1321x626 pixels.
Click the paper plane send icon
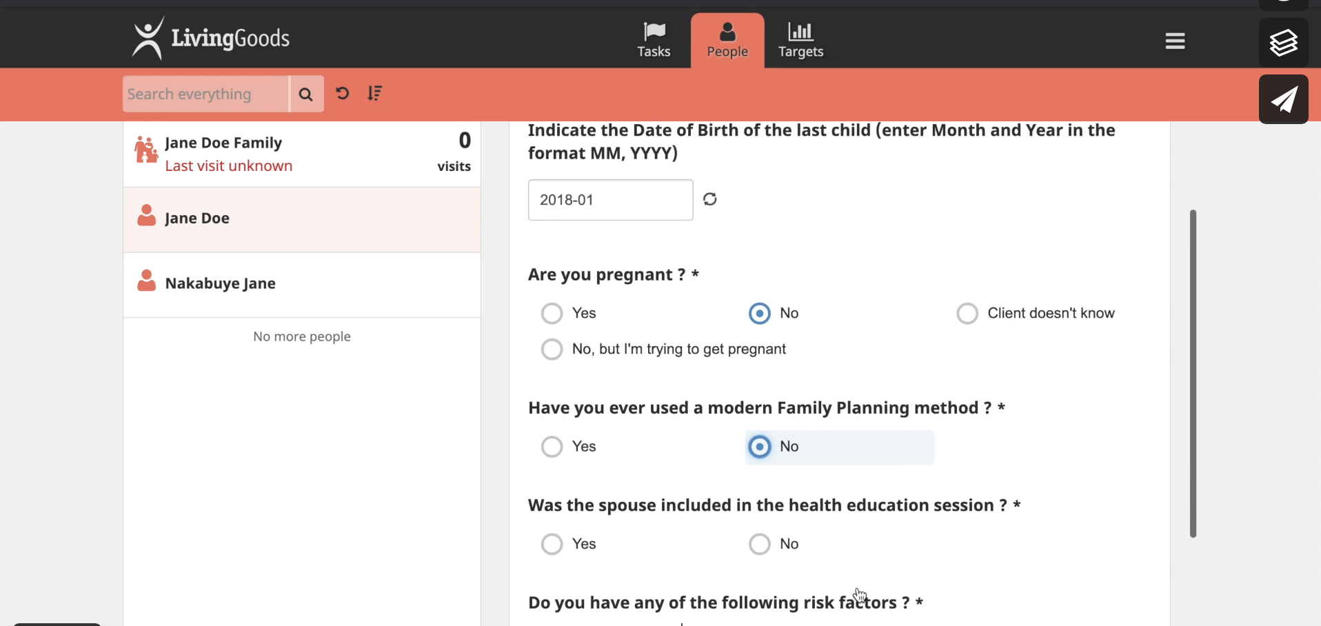pyautogui.click(x=1283, y=100)
